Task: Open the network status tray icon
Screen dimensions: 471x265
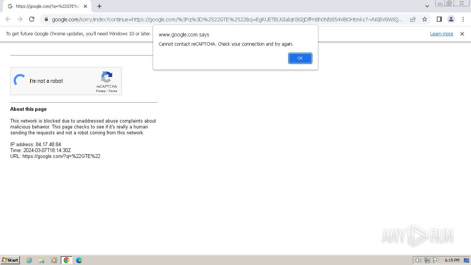Action: [x=427, y=260]
